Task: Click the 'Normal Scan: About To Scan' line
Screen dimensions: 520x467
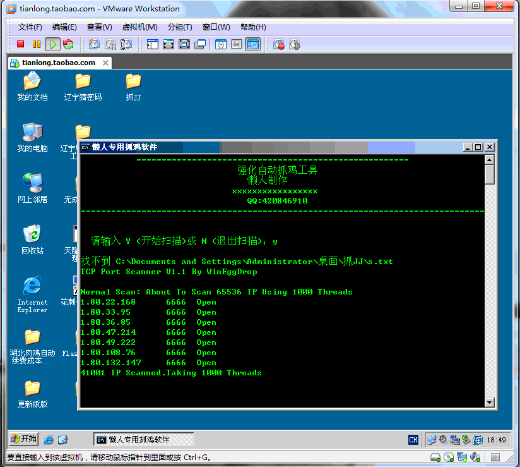Action: click(216, 292)
